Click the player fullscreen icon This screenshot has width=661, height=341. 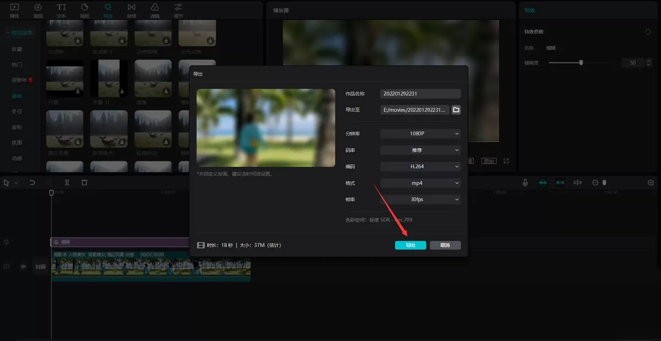click(506, 161)
